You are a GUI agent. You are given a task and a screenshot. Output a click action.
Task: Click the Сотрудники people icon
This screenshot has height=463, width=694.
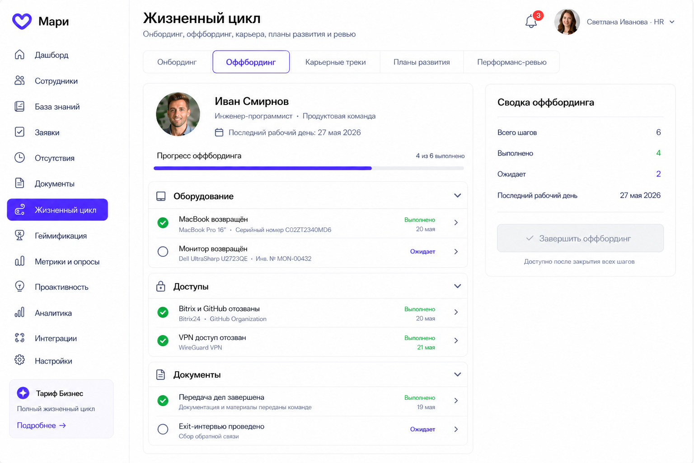[x=19, y=80]
